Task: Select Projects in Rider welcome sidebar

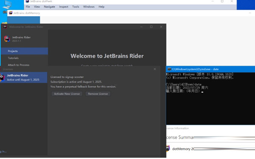Action: 25,51
